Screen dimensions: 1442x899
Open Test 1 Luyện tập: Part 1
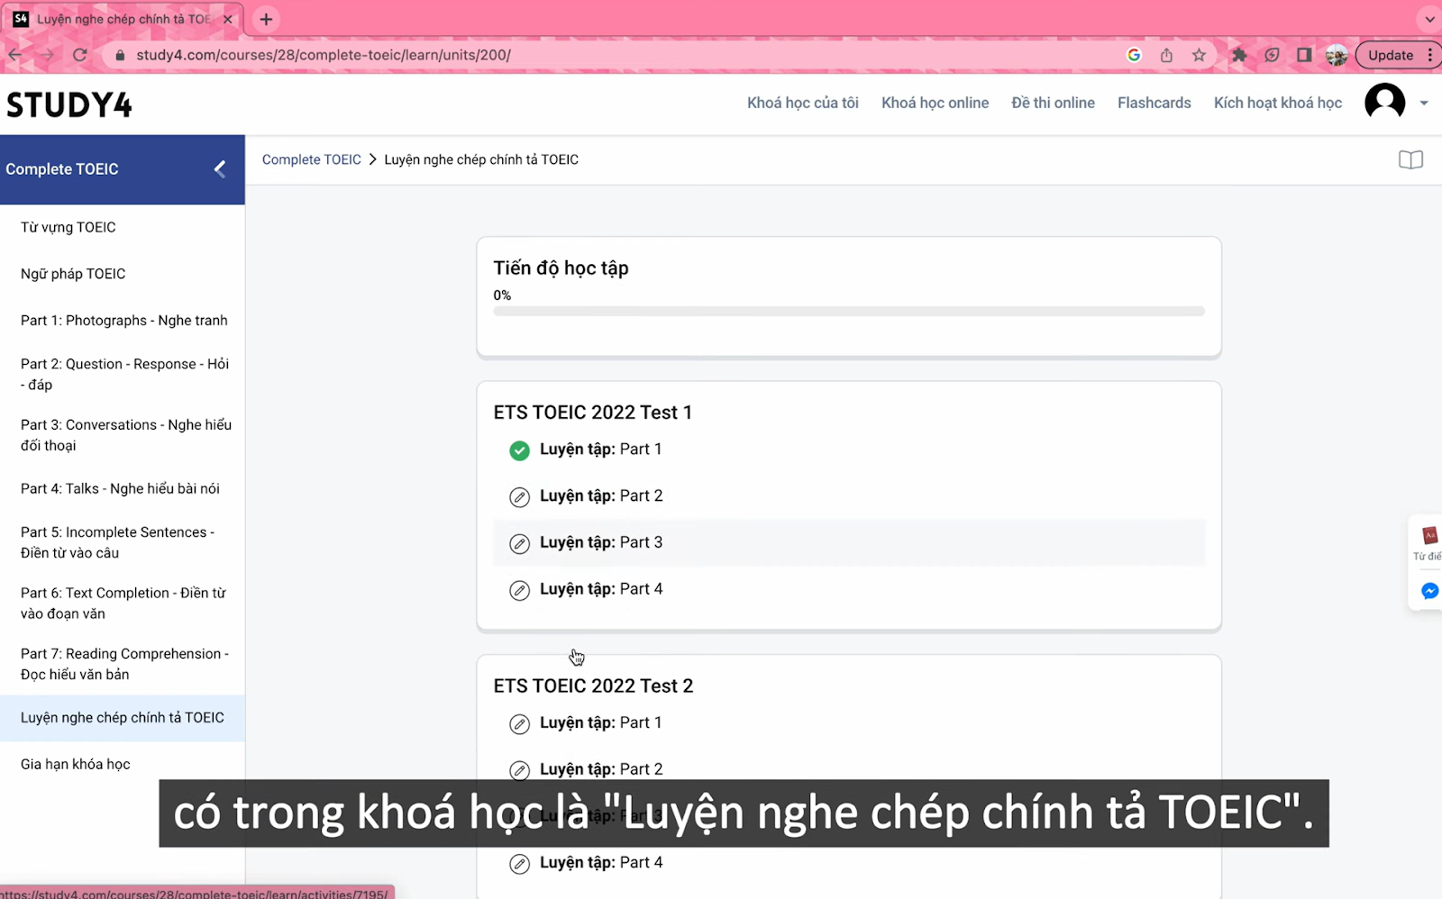(x=600, y=449)
